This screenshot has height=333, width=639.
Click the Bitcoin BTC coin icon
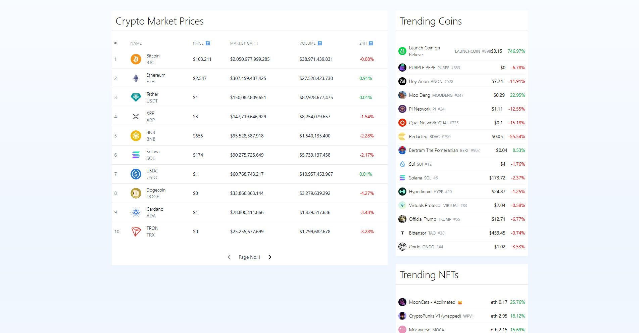(136, 59)
